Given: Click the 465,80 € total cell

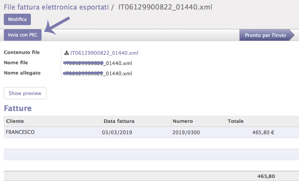Looking at the screenshot, I should pyautogui.click(x=263, y=132).
